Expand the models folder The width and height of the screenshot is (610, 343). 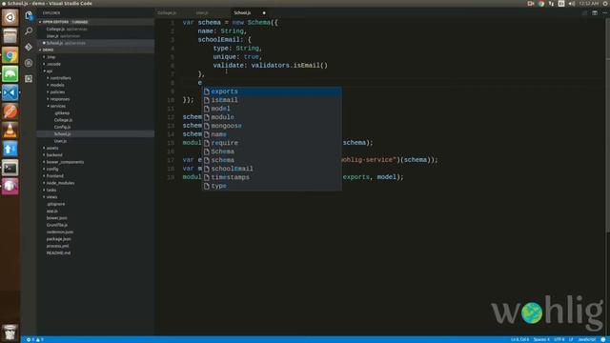[x=95, y=85]
